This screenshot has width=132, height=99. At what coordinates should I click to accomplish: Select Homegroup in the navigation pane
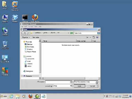pos(28,71)
